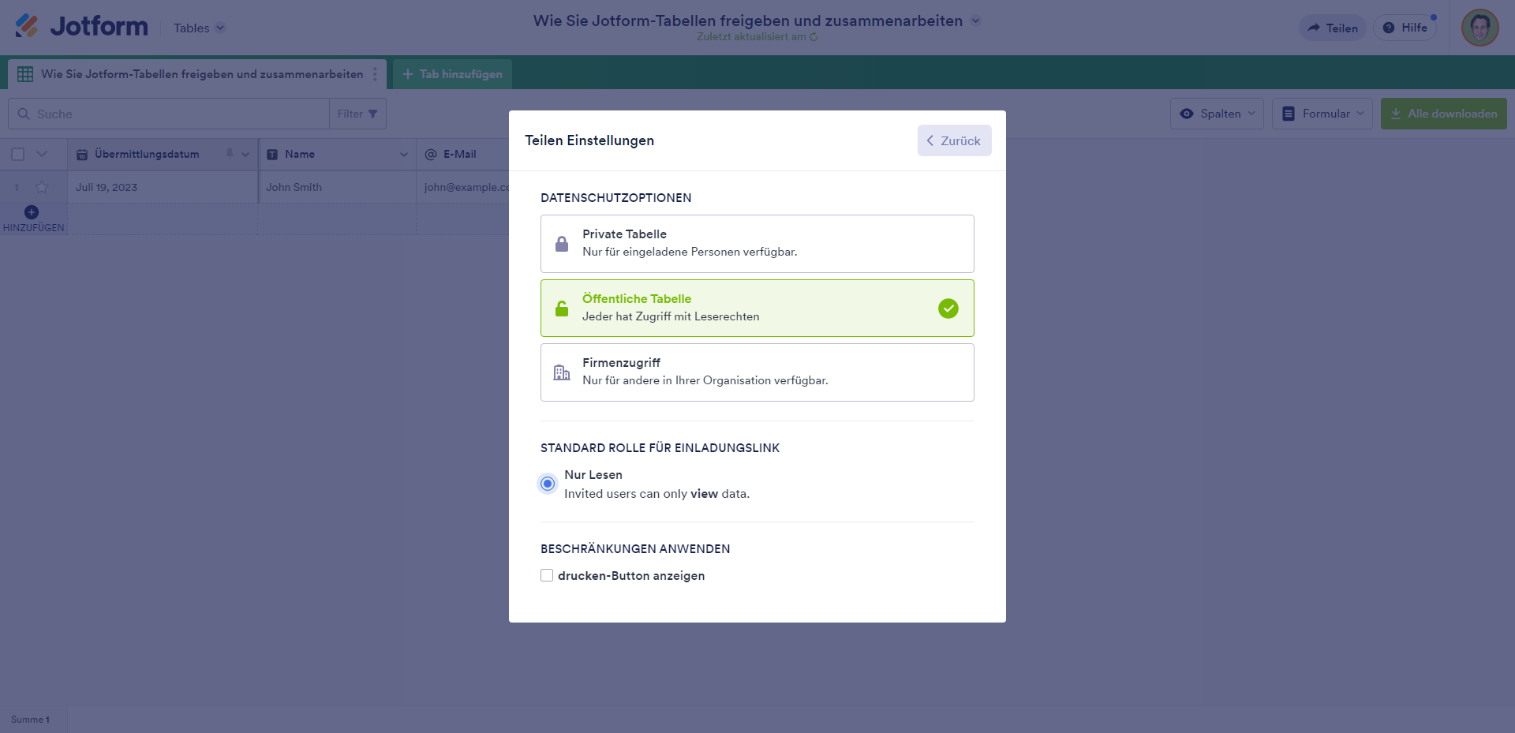
Task: Star the first table row
Action: [x=42, y=187]
